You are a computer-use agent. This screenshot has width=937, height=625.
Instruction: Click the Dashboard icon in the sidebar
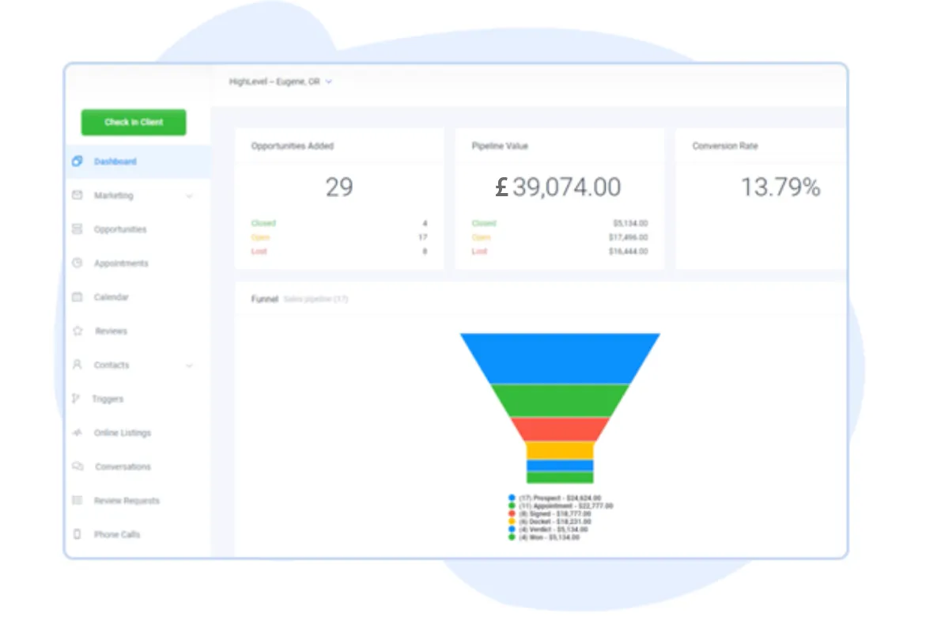coord(77,161)
